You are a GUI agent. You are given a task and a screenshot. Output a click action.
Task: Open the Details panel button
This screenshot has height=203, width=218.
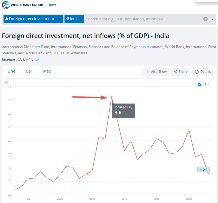click(x=203, y=72)
